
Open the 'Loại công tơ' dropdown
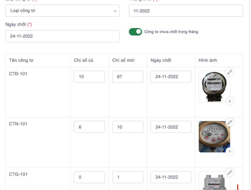(63, 11)
